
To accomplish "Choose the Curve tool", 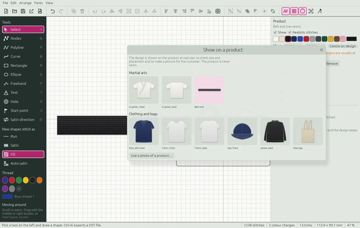I will pos(23,56).
